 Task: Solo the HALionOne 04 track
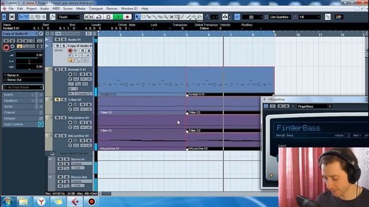pyautogui.click(x=63, y=117)
